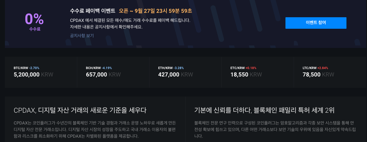Open the LTC/KRW pair label
The width and height of the screenshot is (367, 142).
pyautogui.click(x=310, y=68)
